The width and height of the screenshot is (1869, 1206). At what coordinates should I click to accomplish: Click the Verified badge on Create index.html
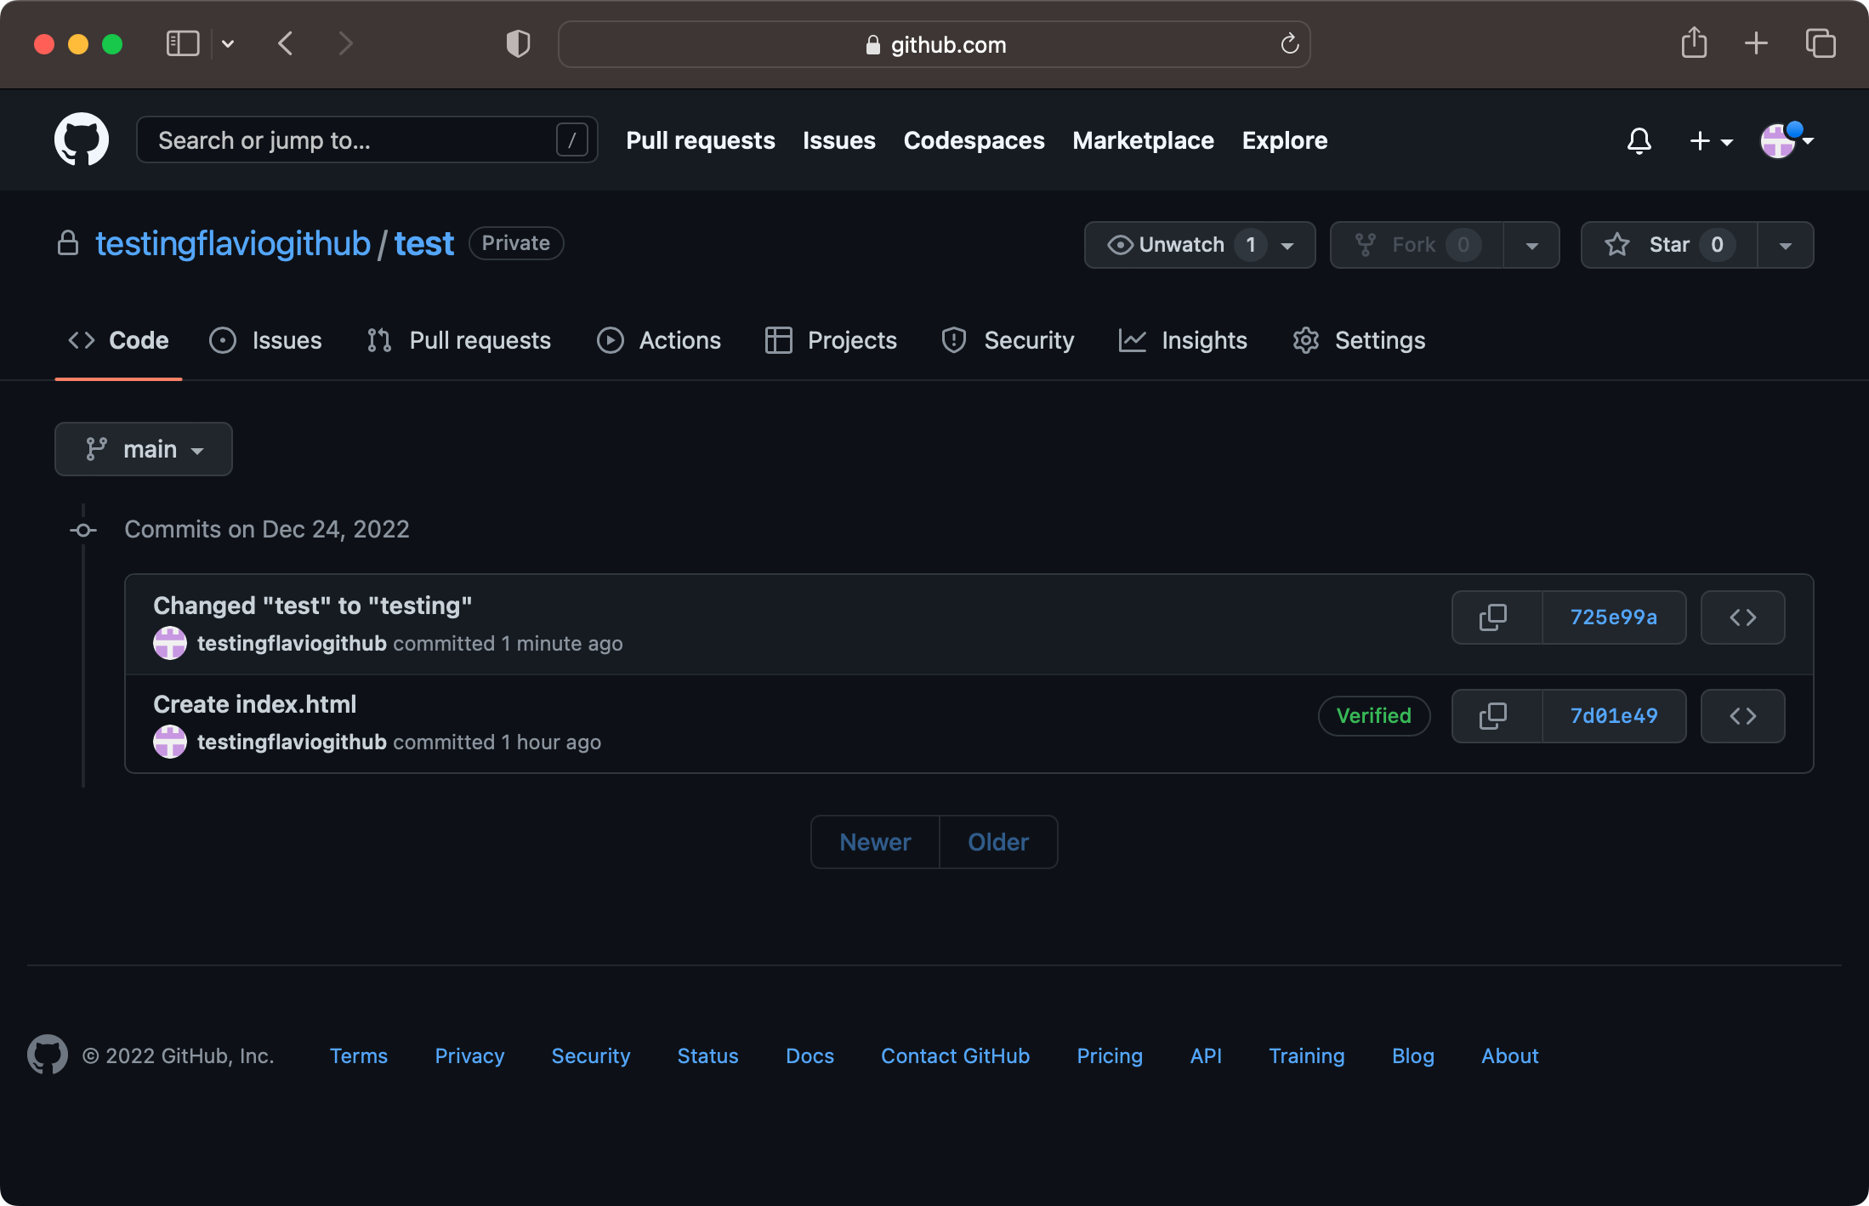point(1374,715)
